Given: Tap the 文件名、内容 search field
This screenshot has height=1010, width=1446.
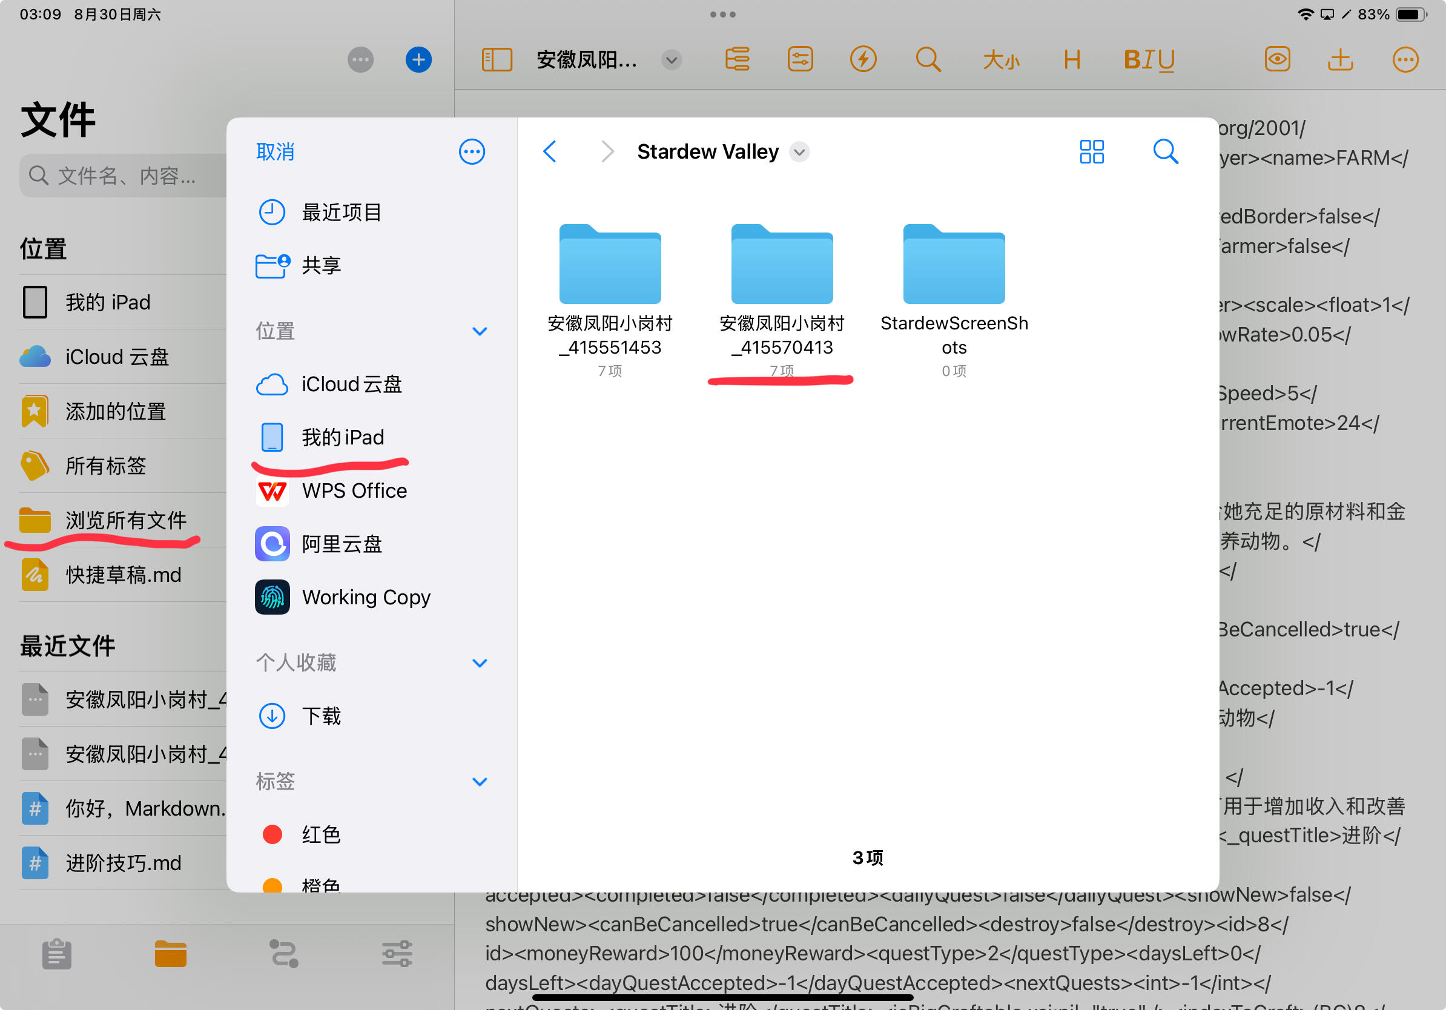Looking at the screenshot, I should pyautogui.click(x=124, y=176).
